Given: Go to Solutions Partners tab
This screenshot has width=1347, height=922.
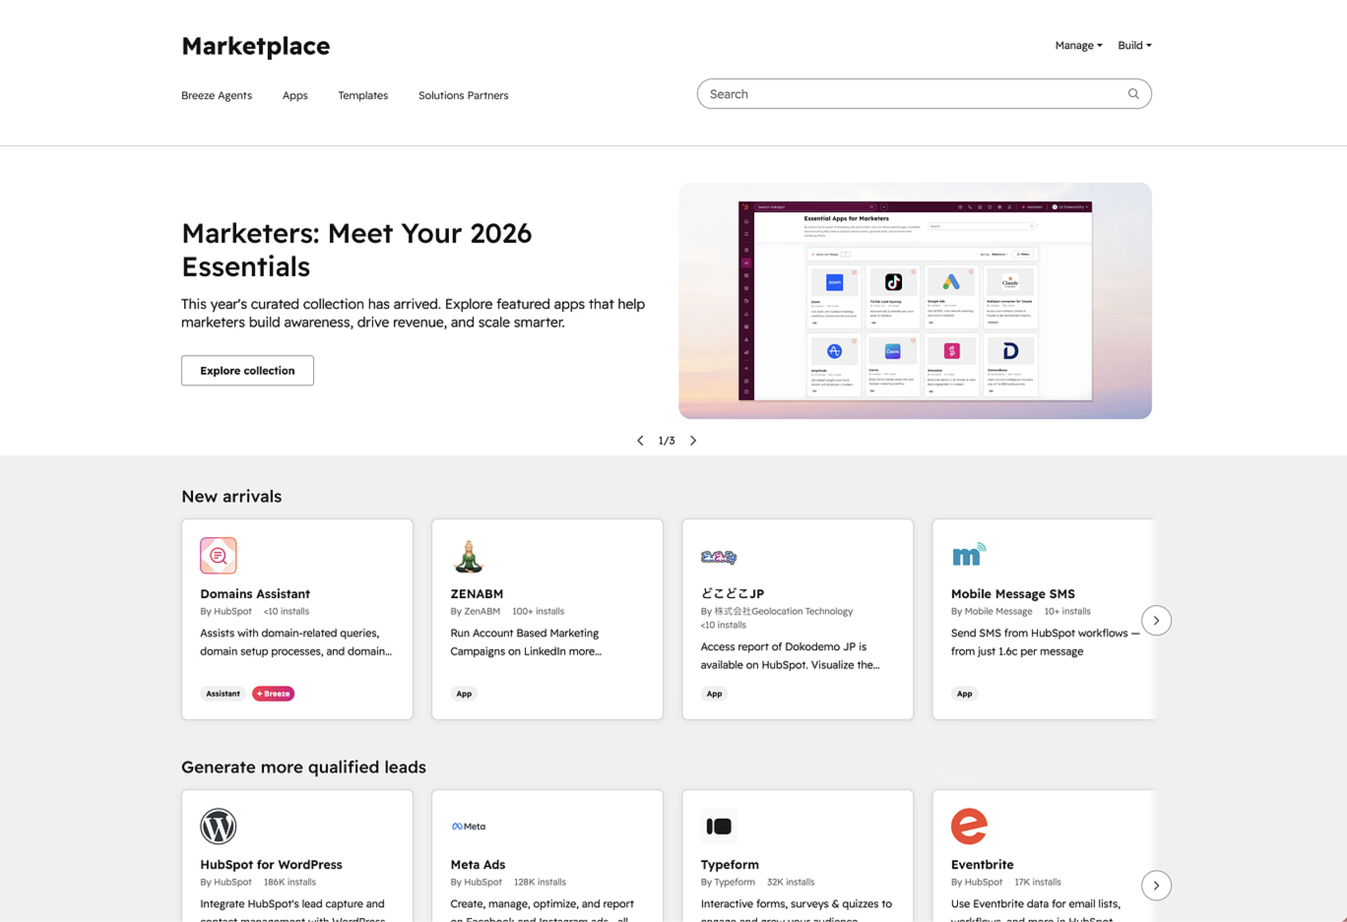Looking at the screenshot, I should tap(463, 95).
